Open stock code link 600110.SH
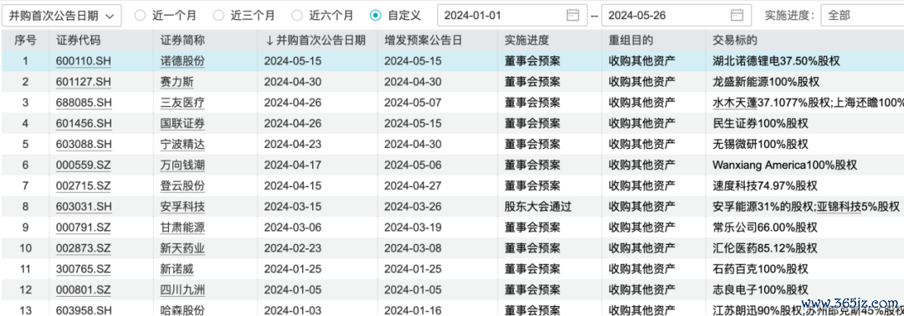The width and height of the screenshot is (904, 316). click(83, 60)
